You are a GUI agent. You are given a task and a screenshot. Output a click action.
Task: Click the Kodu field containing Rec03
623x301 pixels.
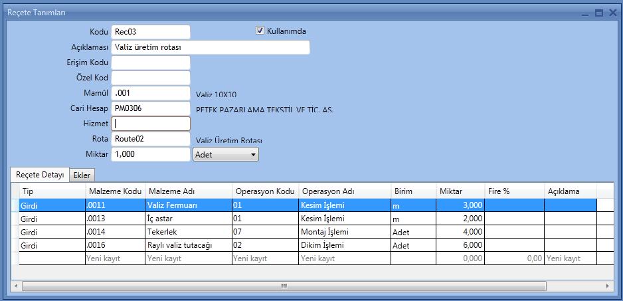click(151, 32)
